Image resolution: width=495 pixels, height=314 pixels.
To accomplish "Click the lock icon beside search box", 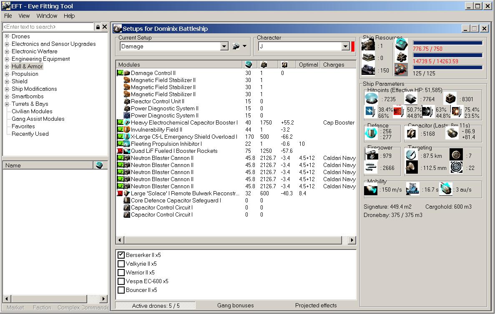I will pyautogui.click(x=98, y=27).
